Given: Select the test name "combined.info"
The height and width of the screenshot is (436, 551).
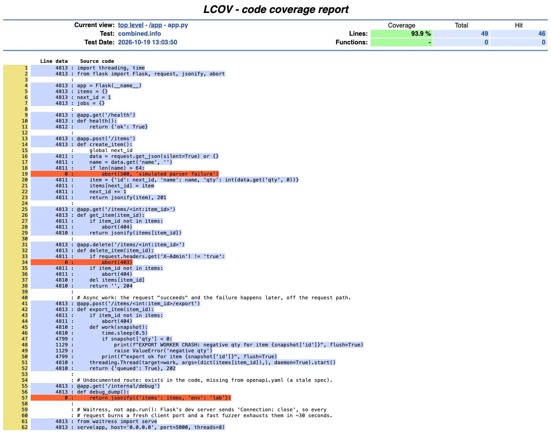Looking at the screenshot, I should click(139, 34).
